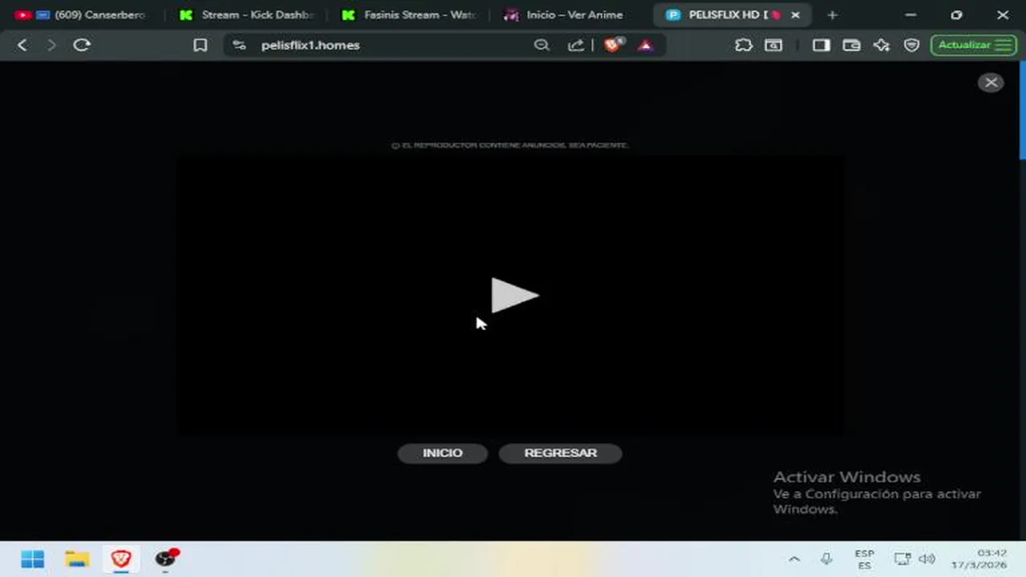
Task: Click the INICIO button
Action: point(442,453)
